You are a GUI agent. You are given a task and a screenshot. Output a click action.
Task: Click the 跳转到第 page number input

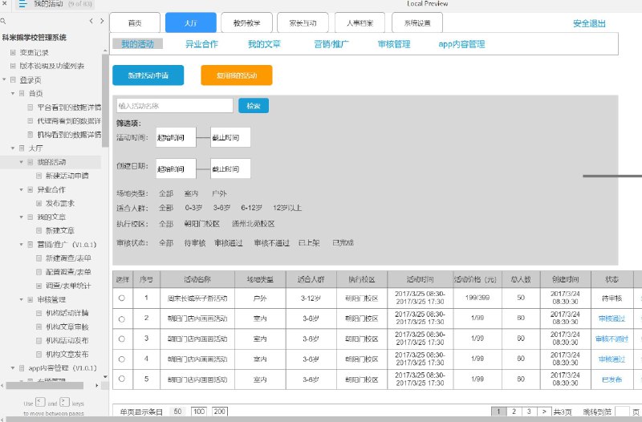coord(622,412)
